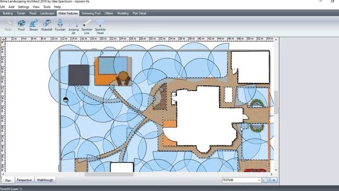The height and width of the screenshot is (191, 339).
Task: Select the dark gray square on plan
Action: (79, 75)
